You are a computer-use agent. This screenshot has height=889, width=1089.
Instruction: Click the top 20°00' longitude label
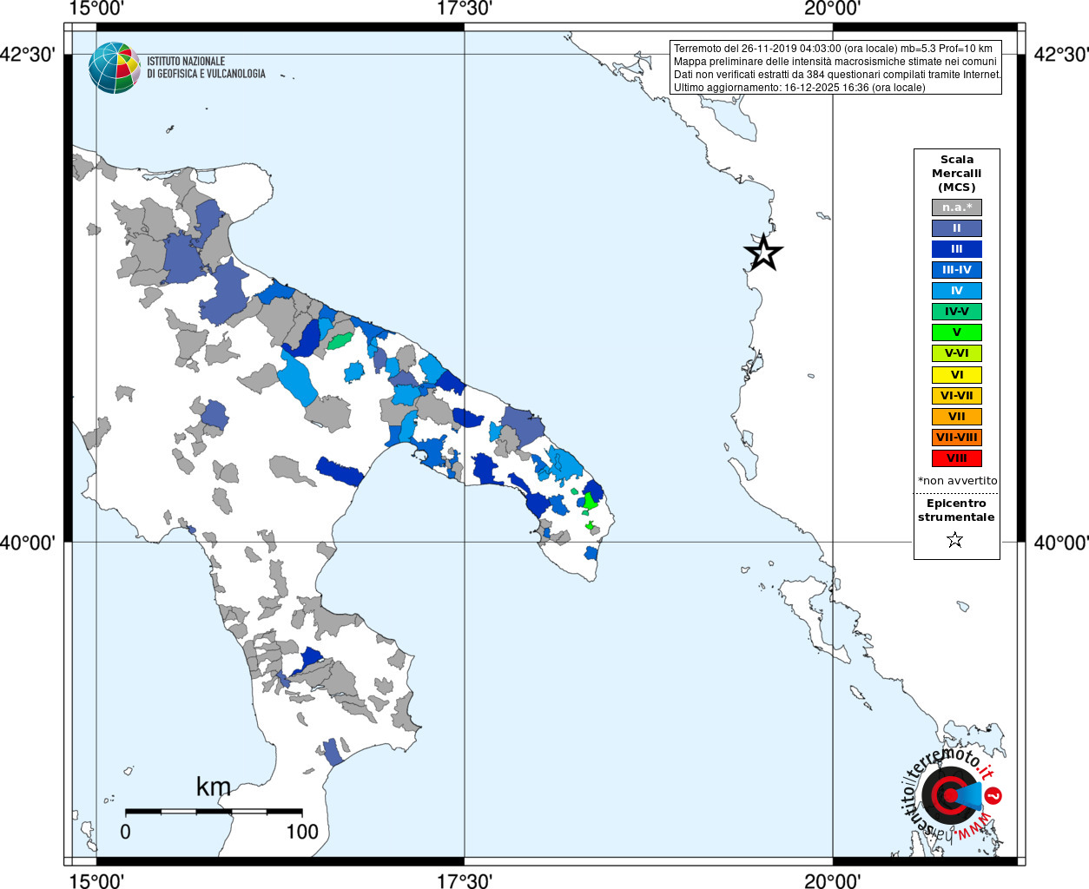tap(833, 9)
